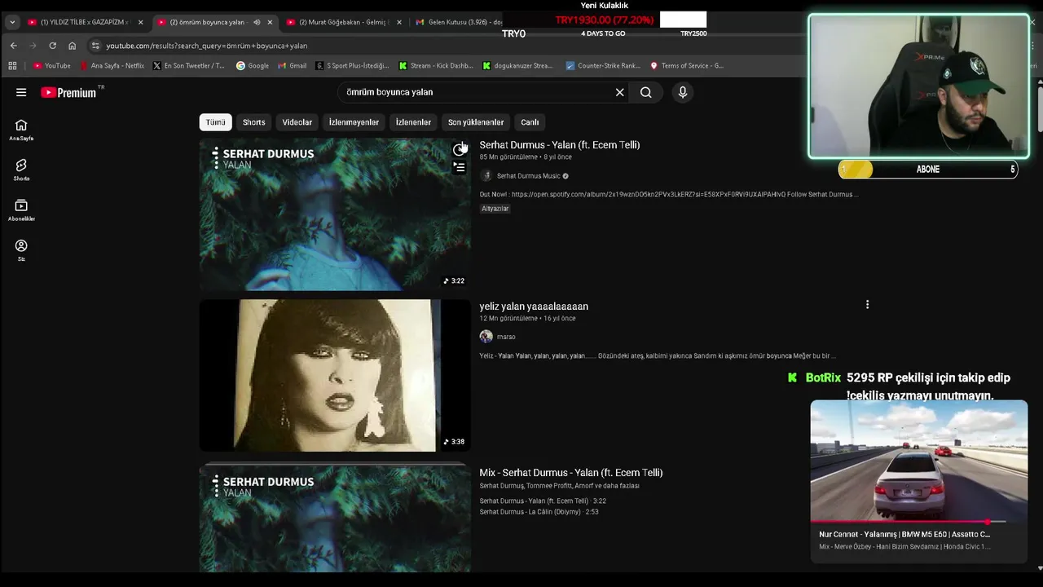Open the tab search dropdown arrow
1043x587 pixels.
(x=12, y=22)
